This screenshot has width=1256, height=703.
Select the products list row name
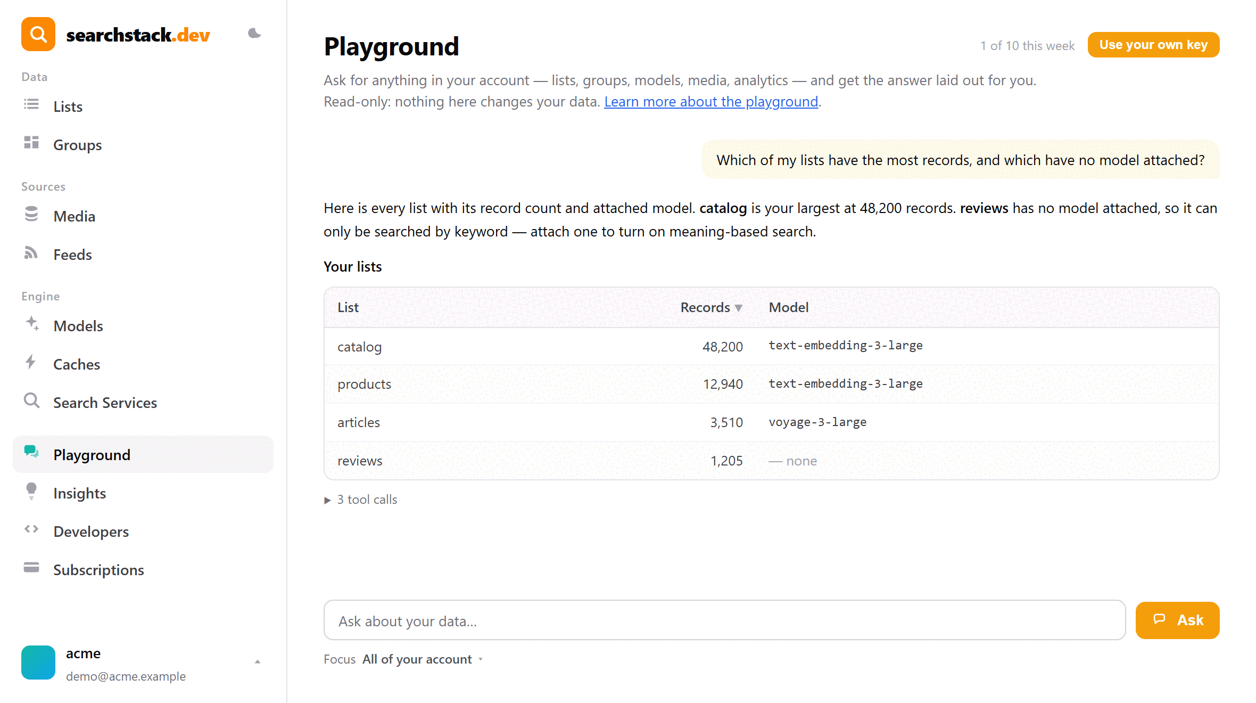(364, 384)
